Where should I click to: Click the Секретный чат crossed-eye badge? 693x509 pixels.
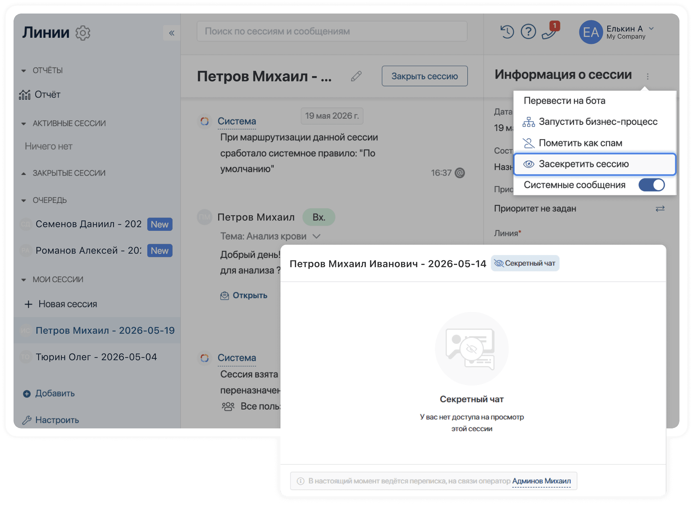[525, 264]
